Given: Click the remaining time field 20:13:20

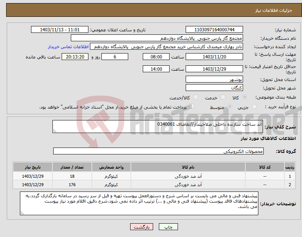Looking at the screenshot, I should point(75,57).
